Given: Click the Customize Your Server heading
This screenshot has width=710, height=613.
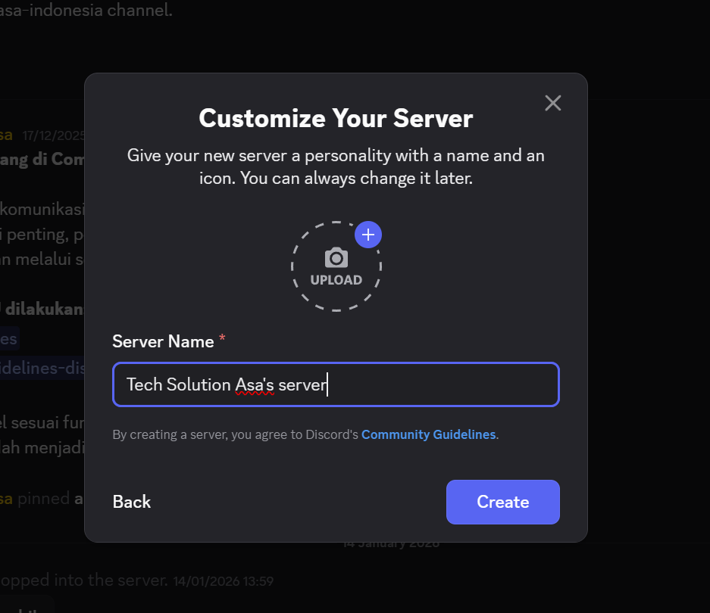Looking at the screenshot, I should tap(336, 118).
